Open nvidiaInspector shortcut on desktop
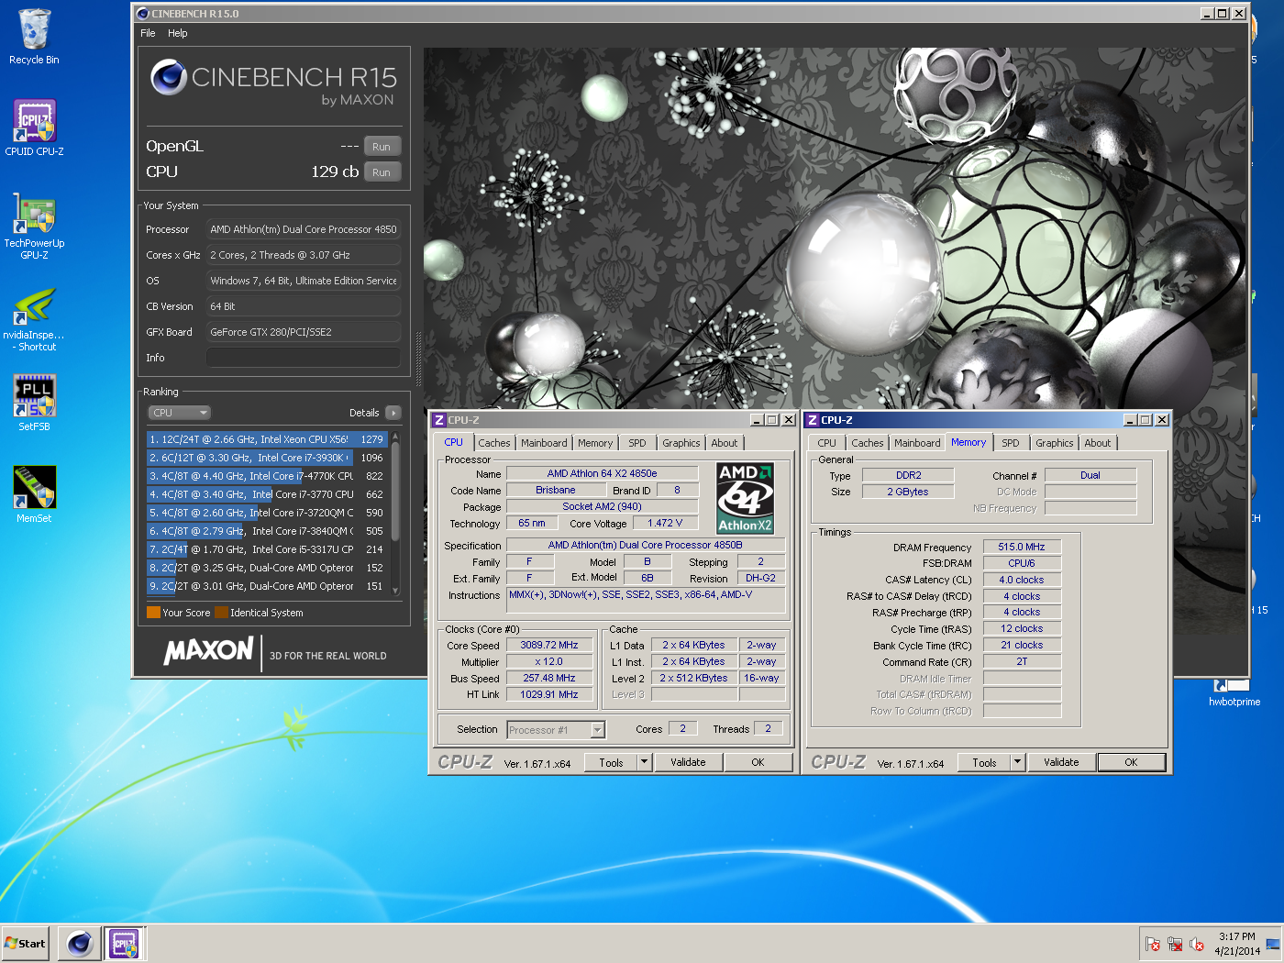This screenshot has width=1284, height=963. pos(34,318)
